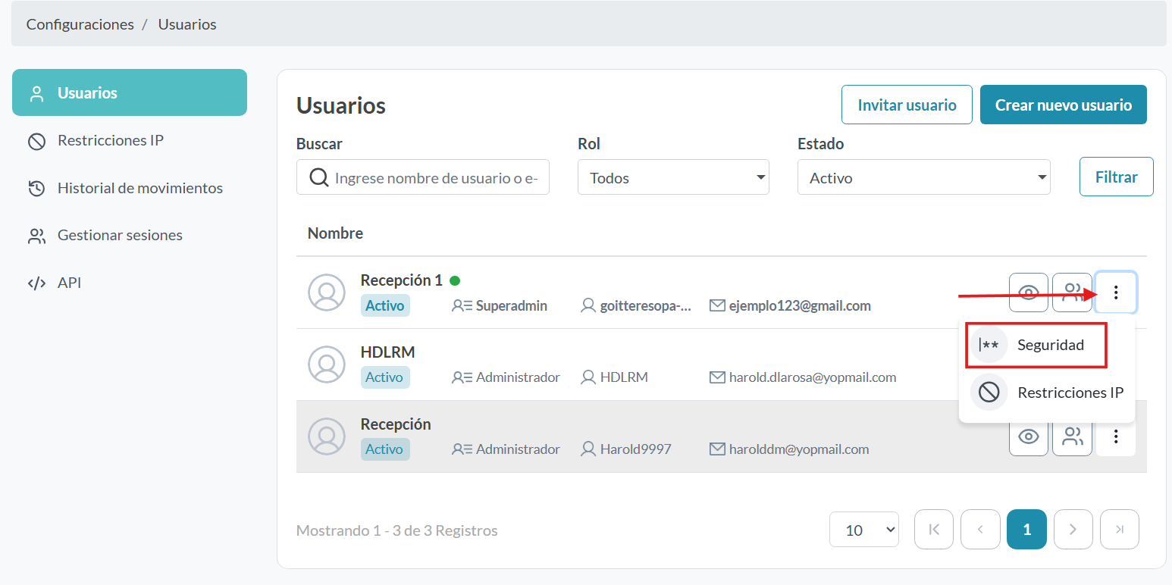1172x585 pixels.
Task: Select Seguridad from the context menu
Action: (x=1036, y=346)
